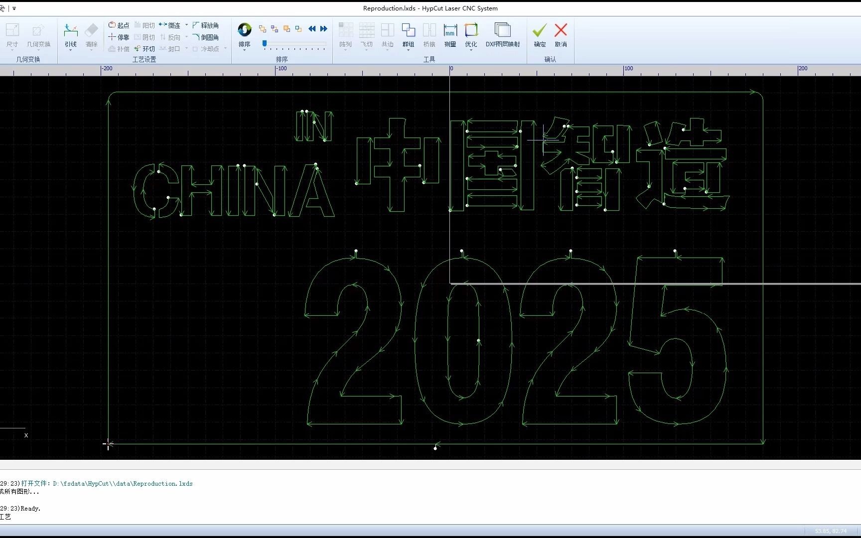Viewport: 861px width, 538px height.
Task: Click the 环切 loop cut tool
Action: pos(144,49)
